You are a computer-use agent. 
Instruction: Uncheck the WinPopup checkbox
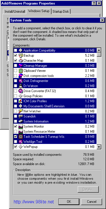[15, 147]
